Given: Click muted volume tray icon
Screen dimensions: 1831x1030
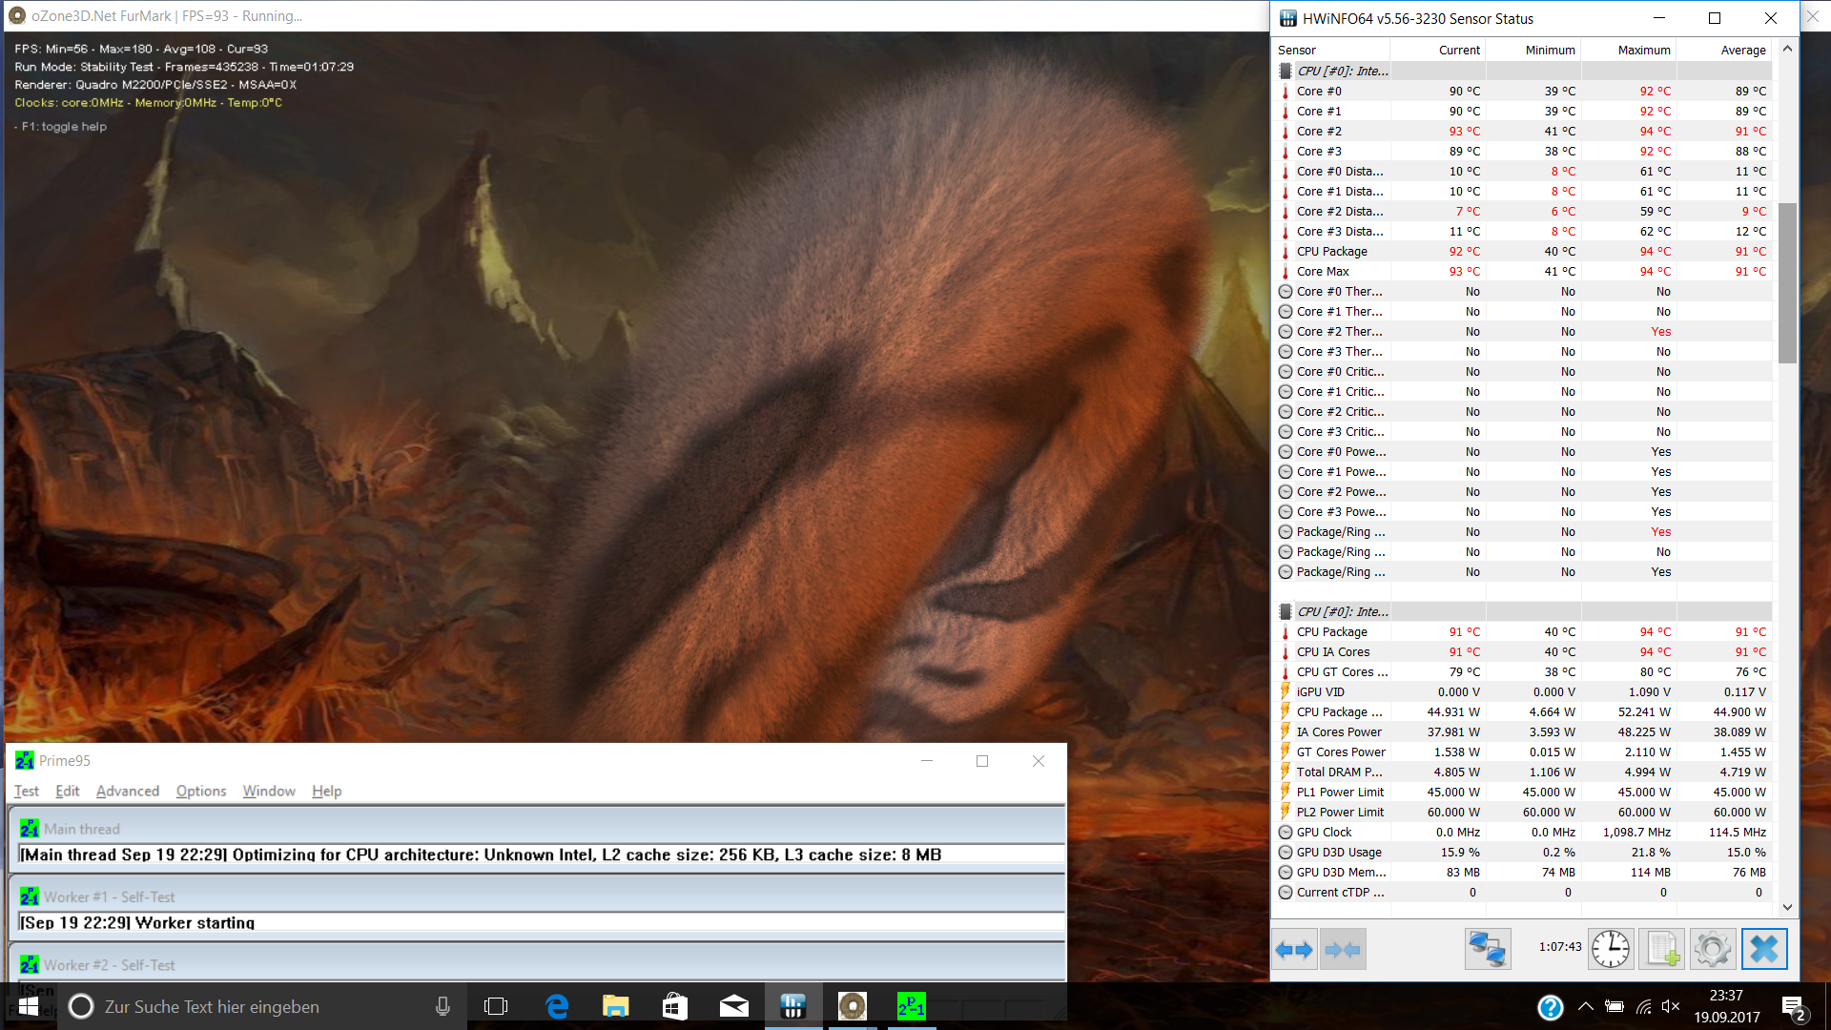Looking at the screenshot, I should coord(1671,1006).
